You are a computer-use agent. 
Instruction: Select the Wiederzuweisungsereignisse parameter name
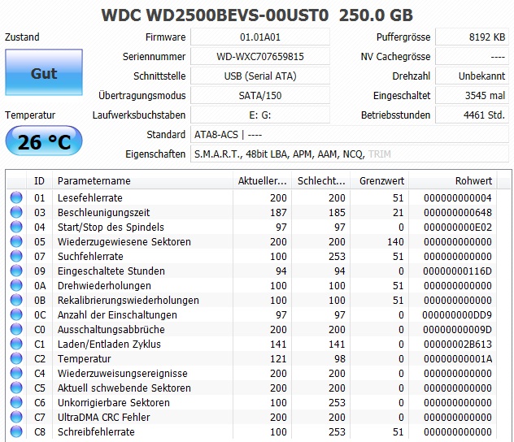[x=123, y=373]
